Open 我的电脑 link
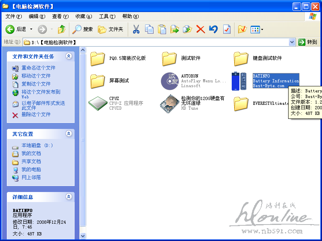 (31, 170)
